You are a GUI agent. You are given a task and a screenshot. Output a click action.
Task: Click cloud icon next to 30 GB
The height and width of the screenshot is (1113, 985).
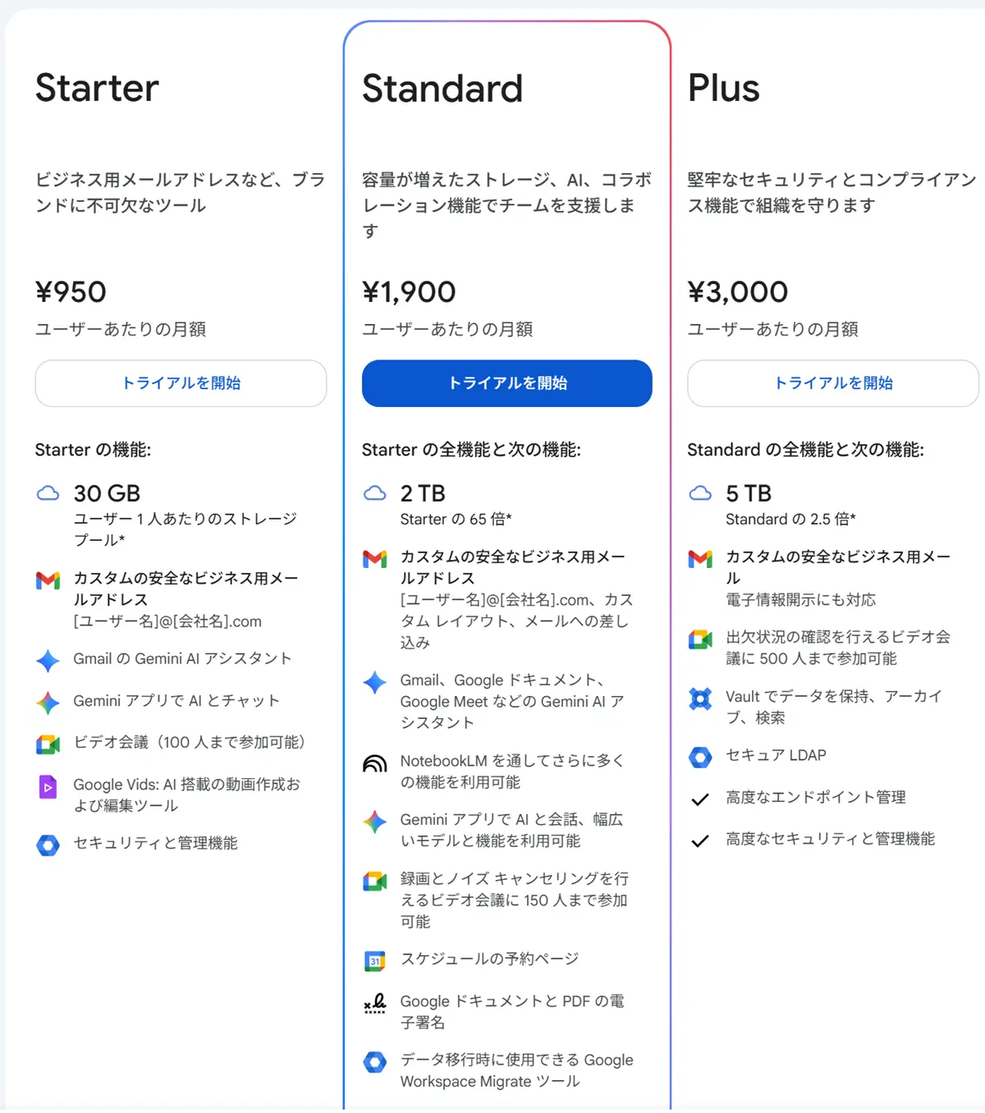[x=48, y=493]
